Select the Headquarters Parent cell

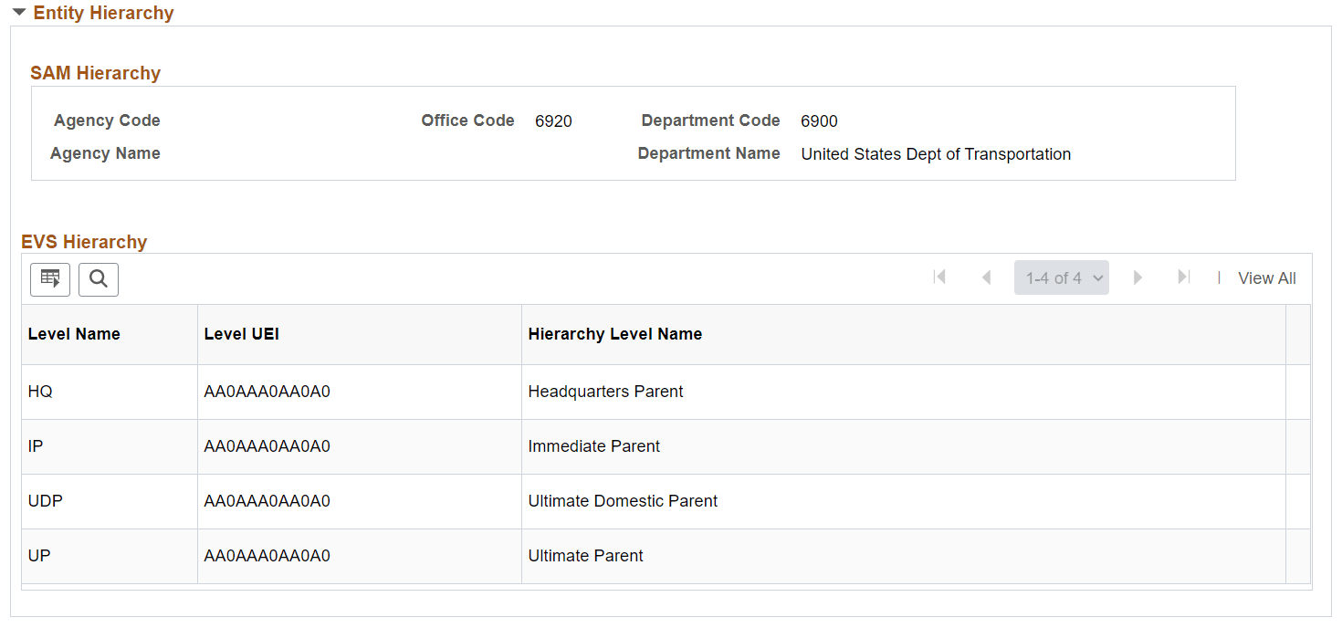pyautogui.click(x=605, y=392)
